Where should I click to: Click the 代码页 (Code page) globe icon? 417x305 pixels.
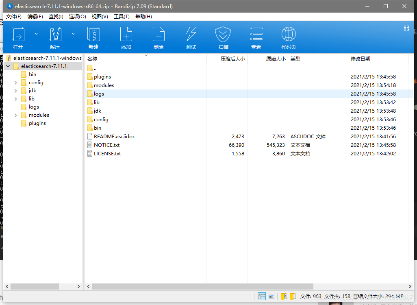289,34
